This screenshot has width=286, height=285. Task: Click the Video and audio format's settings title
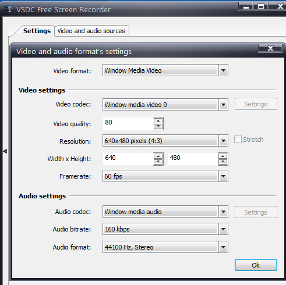[74, 52]
